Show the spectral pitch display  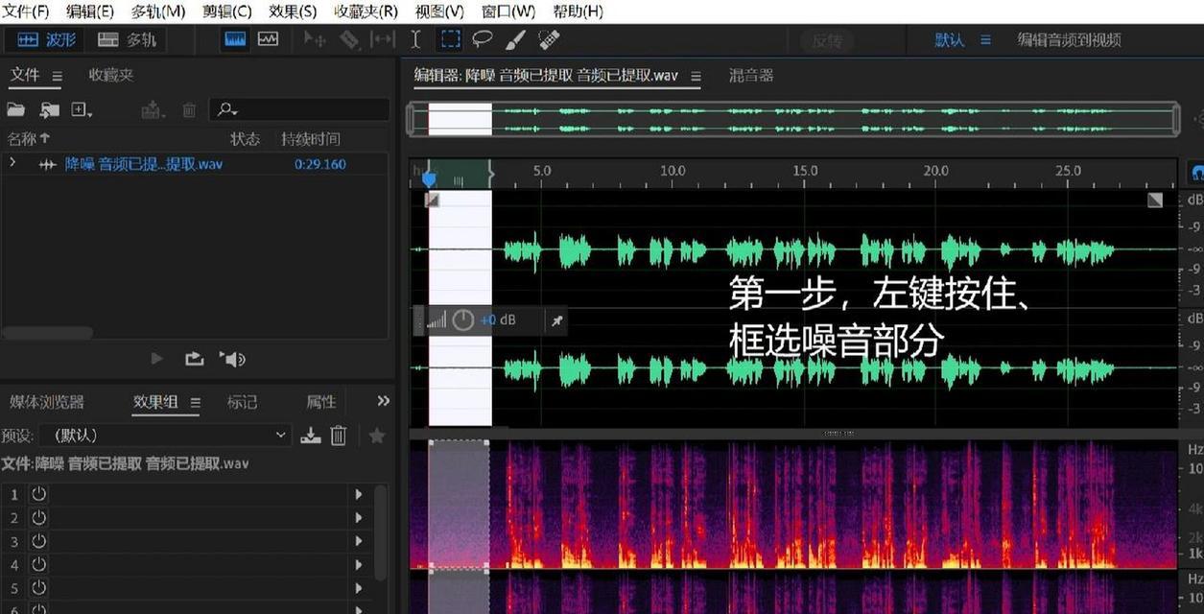[x=269, y=39]
